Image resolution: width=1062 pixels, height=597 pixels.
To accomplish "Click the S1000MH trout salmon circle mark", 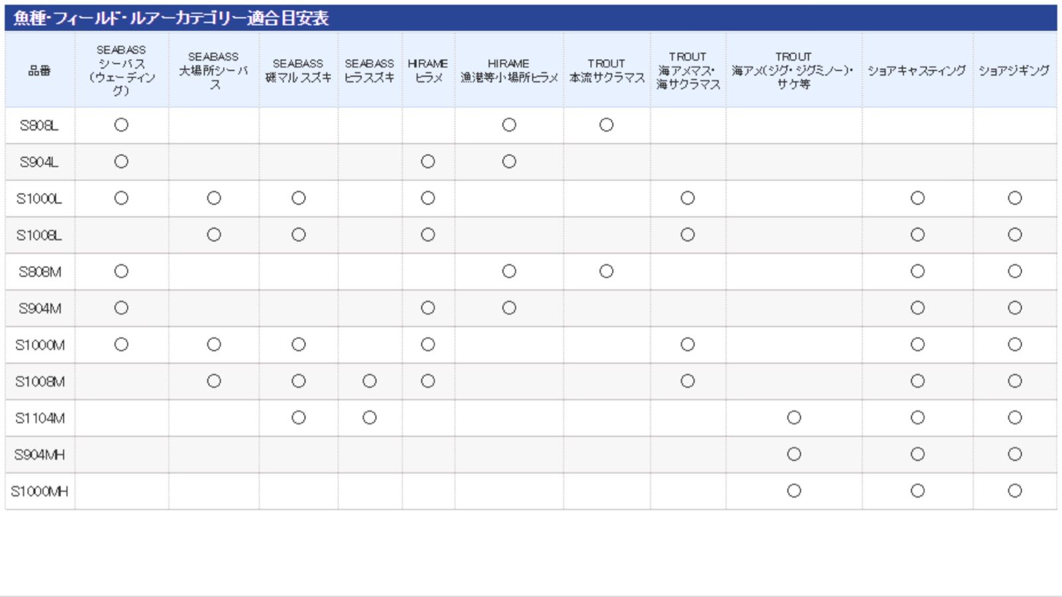I will [x=794, y=491].
